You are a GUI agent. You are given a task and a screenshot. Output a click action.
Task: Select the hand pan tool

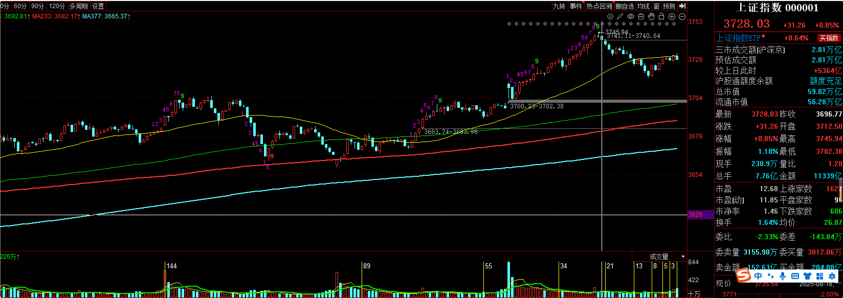point(651,16)
